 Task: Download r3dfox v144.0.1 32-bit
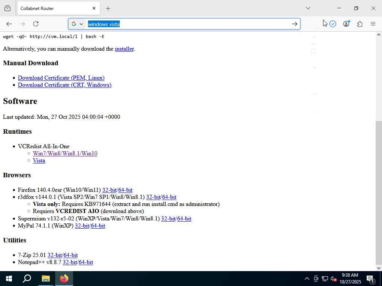point(153,197)
